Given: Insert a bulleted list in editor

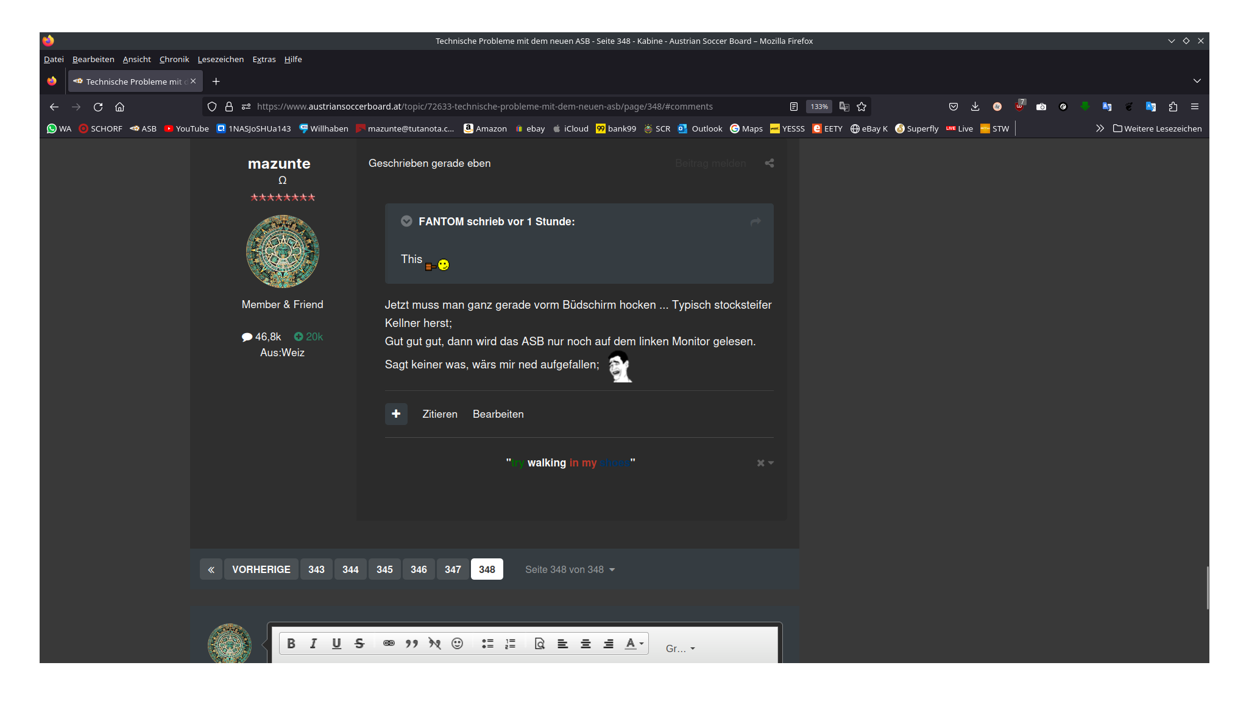Looking at the screenshot, I should (x=487, y=644).
